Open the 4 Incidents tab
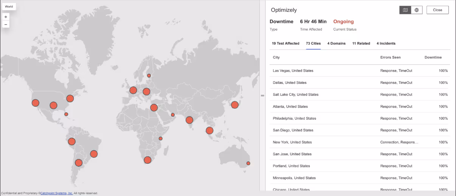Screen dimensions: 456x196 386,43
